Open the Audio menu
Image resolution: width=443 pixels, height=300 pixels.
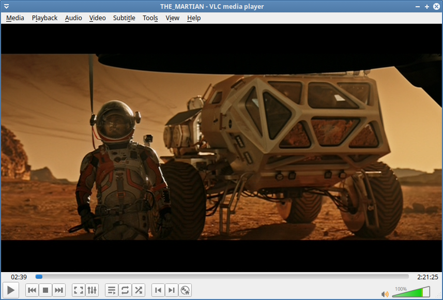click(73, 18)
